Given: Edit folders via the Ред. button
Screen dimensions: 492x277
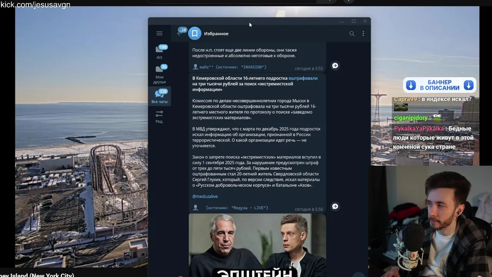Looking at the screenshot, I should coord(160,117).
